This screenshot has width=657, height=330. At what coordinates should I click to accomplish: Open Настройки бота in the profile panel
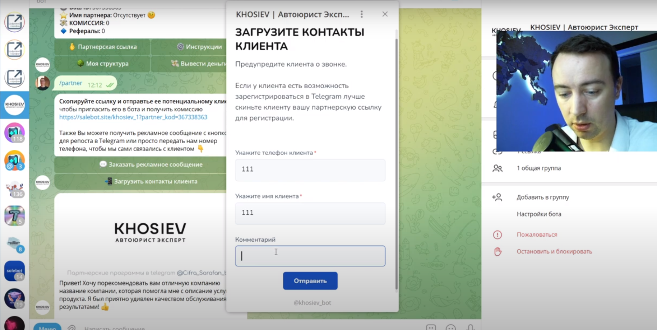point(539,214)
